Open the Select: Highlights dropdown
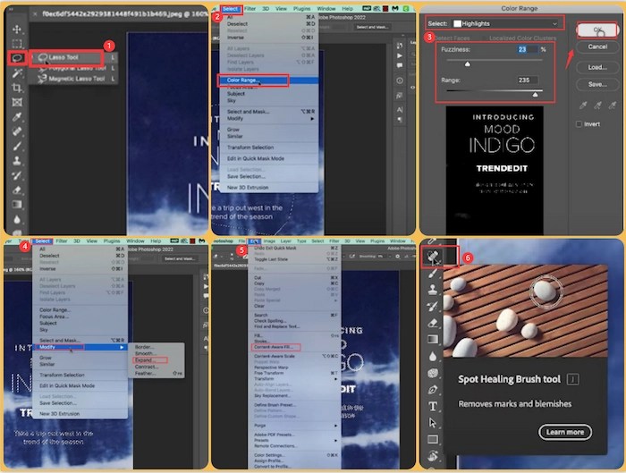626x473 pixels. tap(504, 23)
